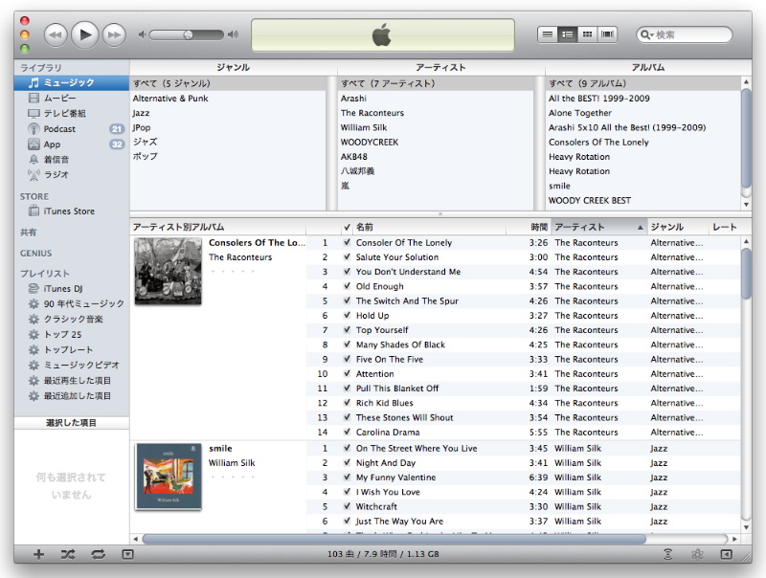The height and width of the screenshot is (578, 766).
Task: Select the smile album artwork
Action: [x=169, y=477]
